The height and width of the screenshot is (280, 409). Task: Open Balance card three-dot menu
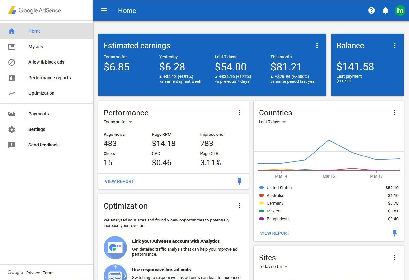coord(395,45)
